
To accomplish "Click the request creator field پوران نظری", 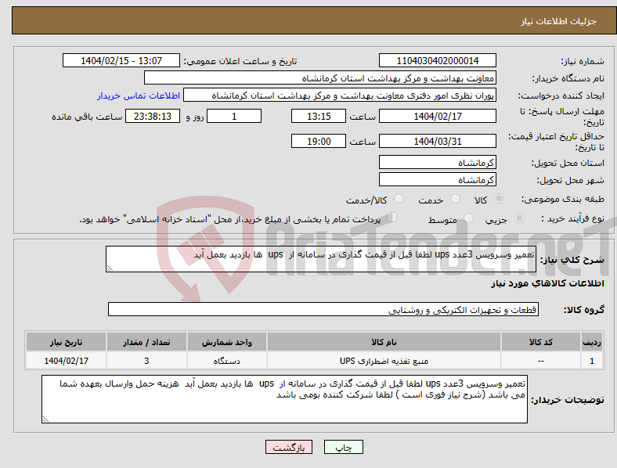I will click(340, 95).
